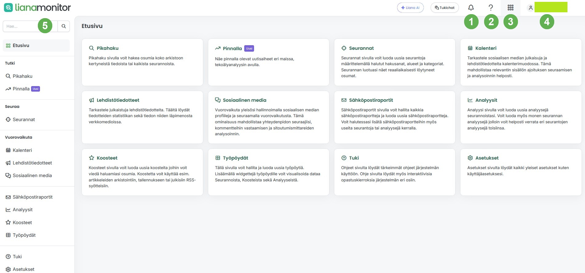Open the Tukichat support chat button
This screenshot has height=273, width=585.
coord(444,8)
